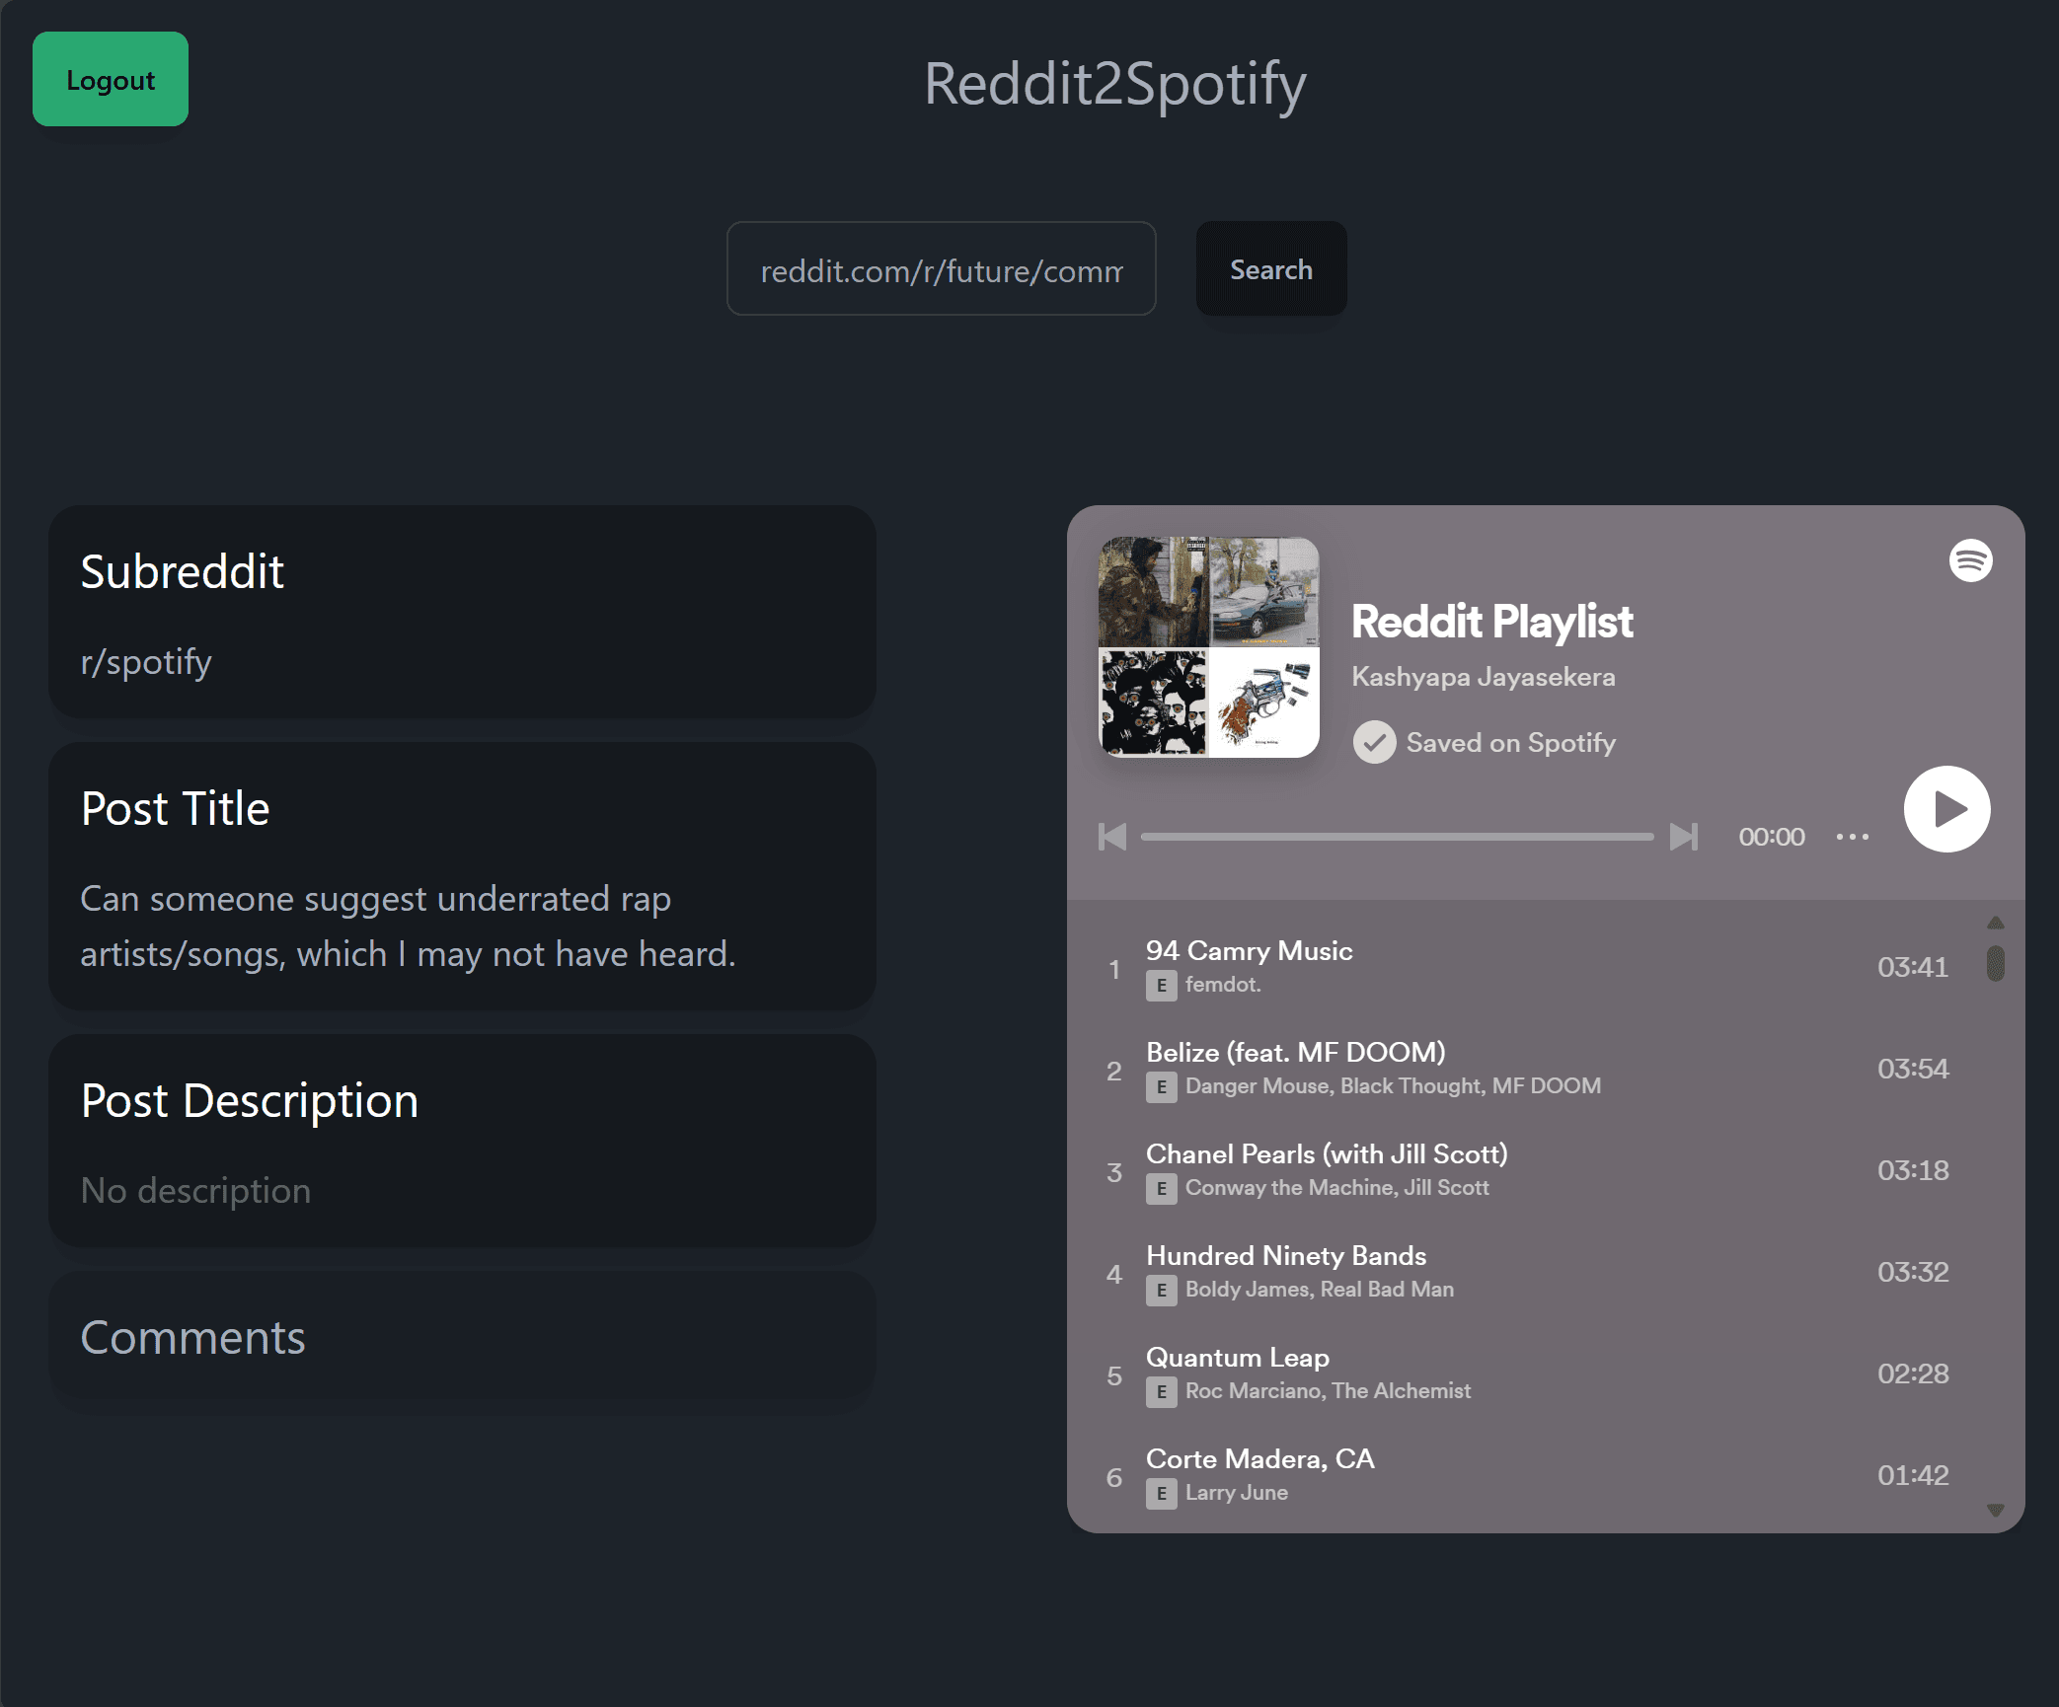The image size is (2059, 1707).
Task: Skip to the next track
Action: click(x=1684, y=837)
